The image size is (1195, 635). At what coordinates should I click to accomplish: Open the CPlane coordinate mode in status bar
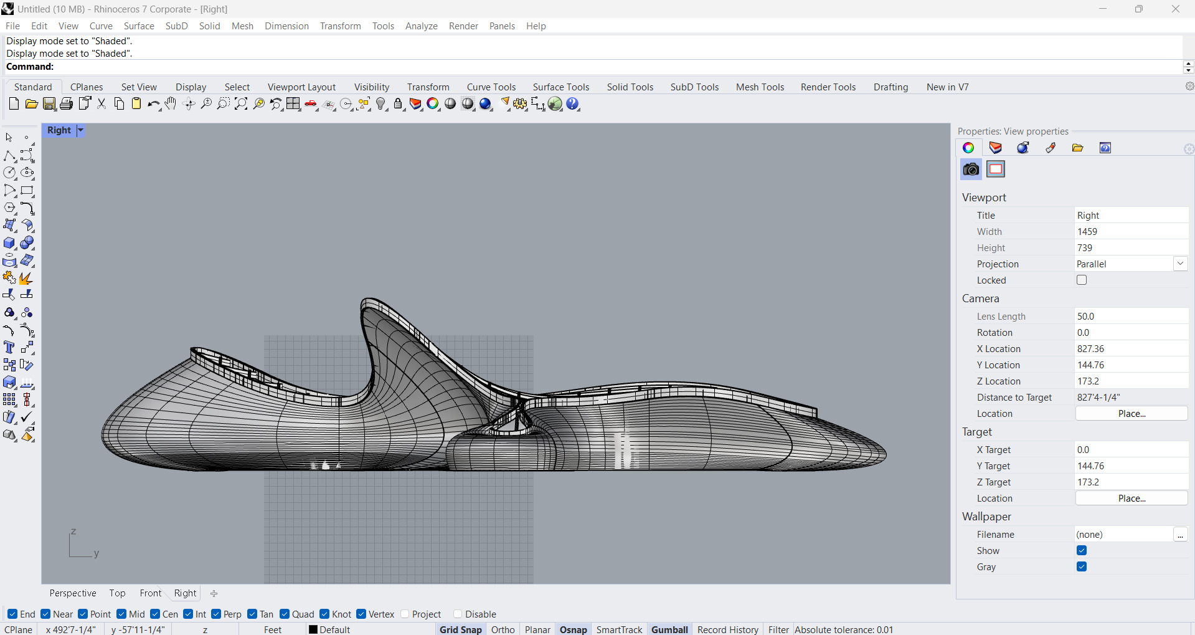pyautogui.click(x=19, y=629)
